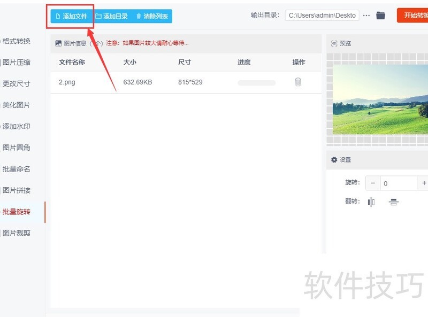428x317 pixels.
Task: Click the 632.69KB size value
Action: tap(137, 82)
